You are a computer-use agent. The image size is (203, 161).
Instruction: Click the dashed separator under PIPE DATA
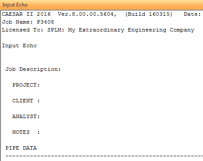(104, 156)
